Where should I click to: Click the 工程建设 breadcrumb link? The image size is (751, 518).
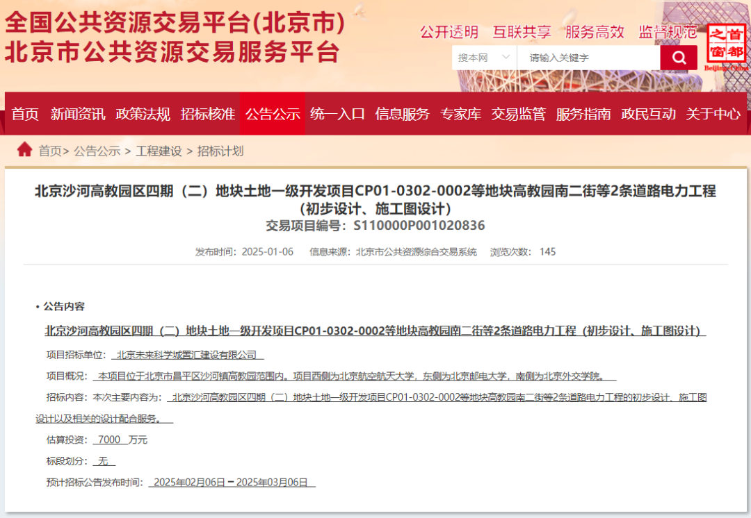point(159,151)
